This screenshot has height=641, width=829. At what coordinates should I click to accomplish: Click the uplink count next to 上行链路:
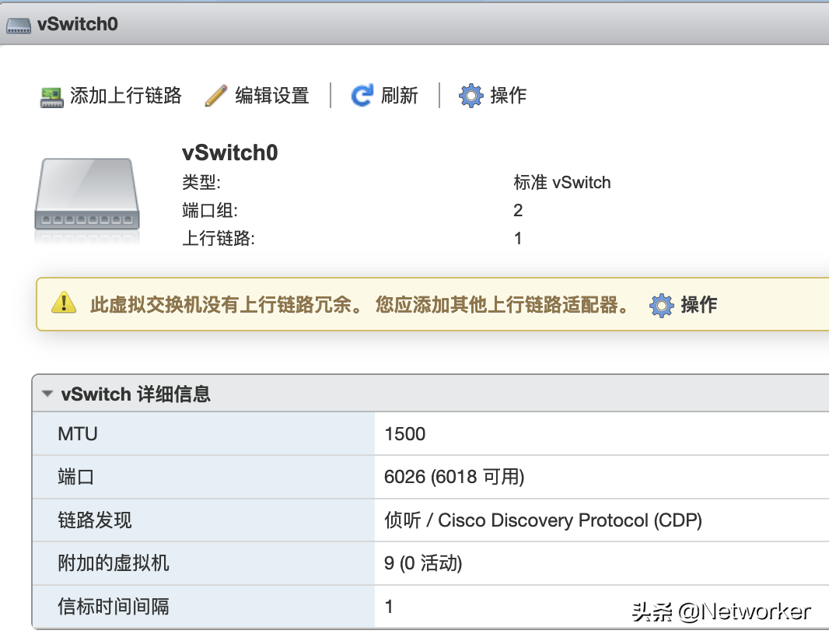pos(518,239)
